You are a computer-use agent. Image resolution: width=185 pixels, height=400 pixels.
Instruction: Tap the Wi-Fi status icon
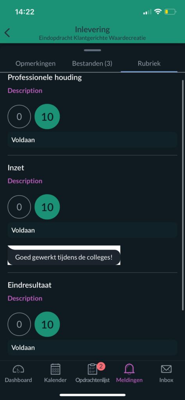click(x=158, y=11)
